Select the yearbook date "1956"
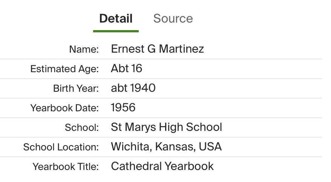This screenshot has height=182, width=331. coord(123,108)
